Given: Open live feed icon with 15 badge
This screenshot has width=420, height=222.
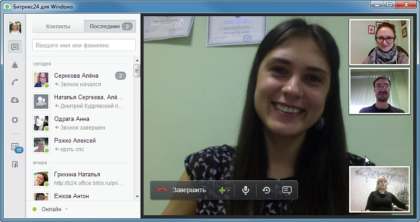Looking at the screenshot, I should pyautogui.click(x=15, y=147).
